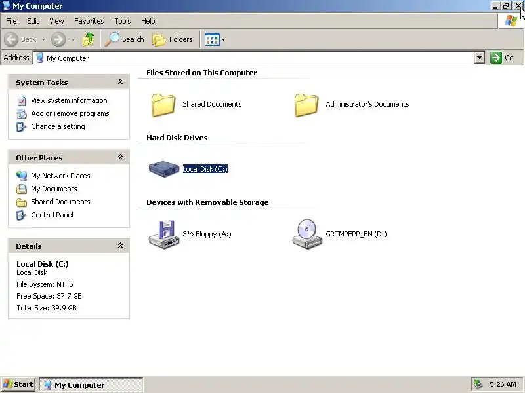Image resolution: width=525 pixels, height=393 pixels.
Task: Collapse the Details panel
Action: pos(120,245)
